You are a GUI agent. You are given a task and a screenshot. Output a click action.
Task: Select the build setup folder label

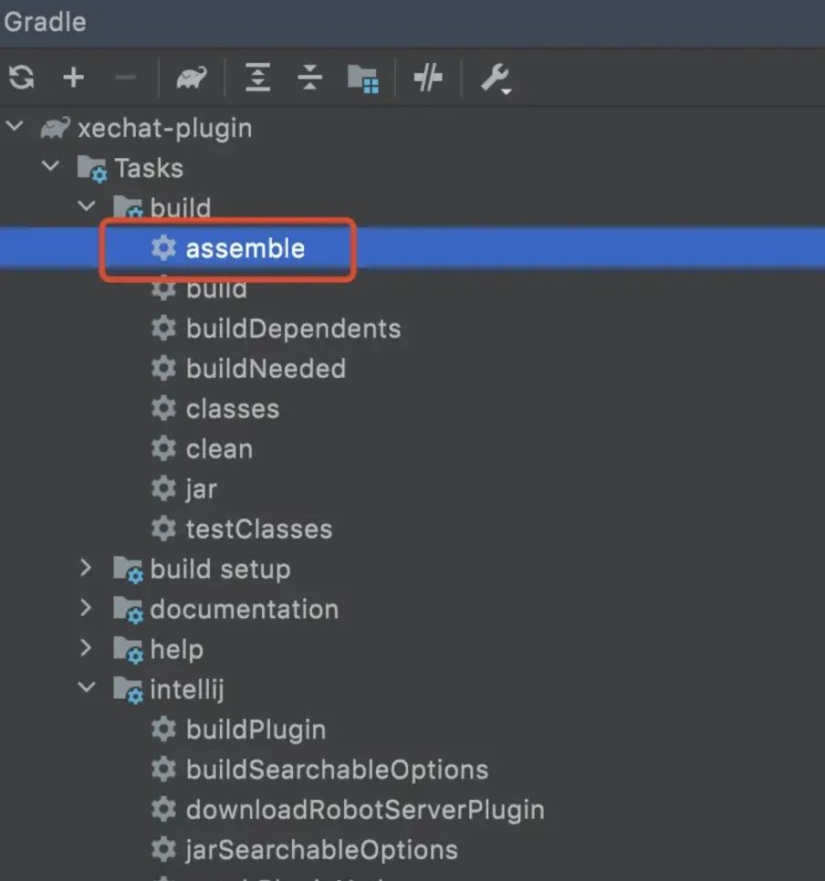(221, 569)
